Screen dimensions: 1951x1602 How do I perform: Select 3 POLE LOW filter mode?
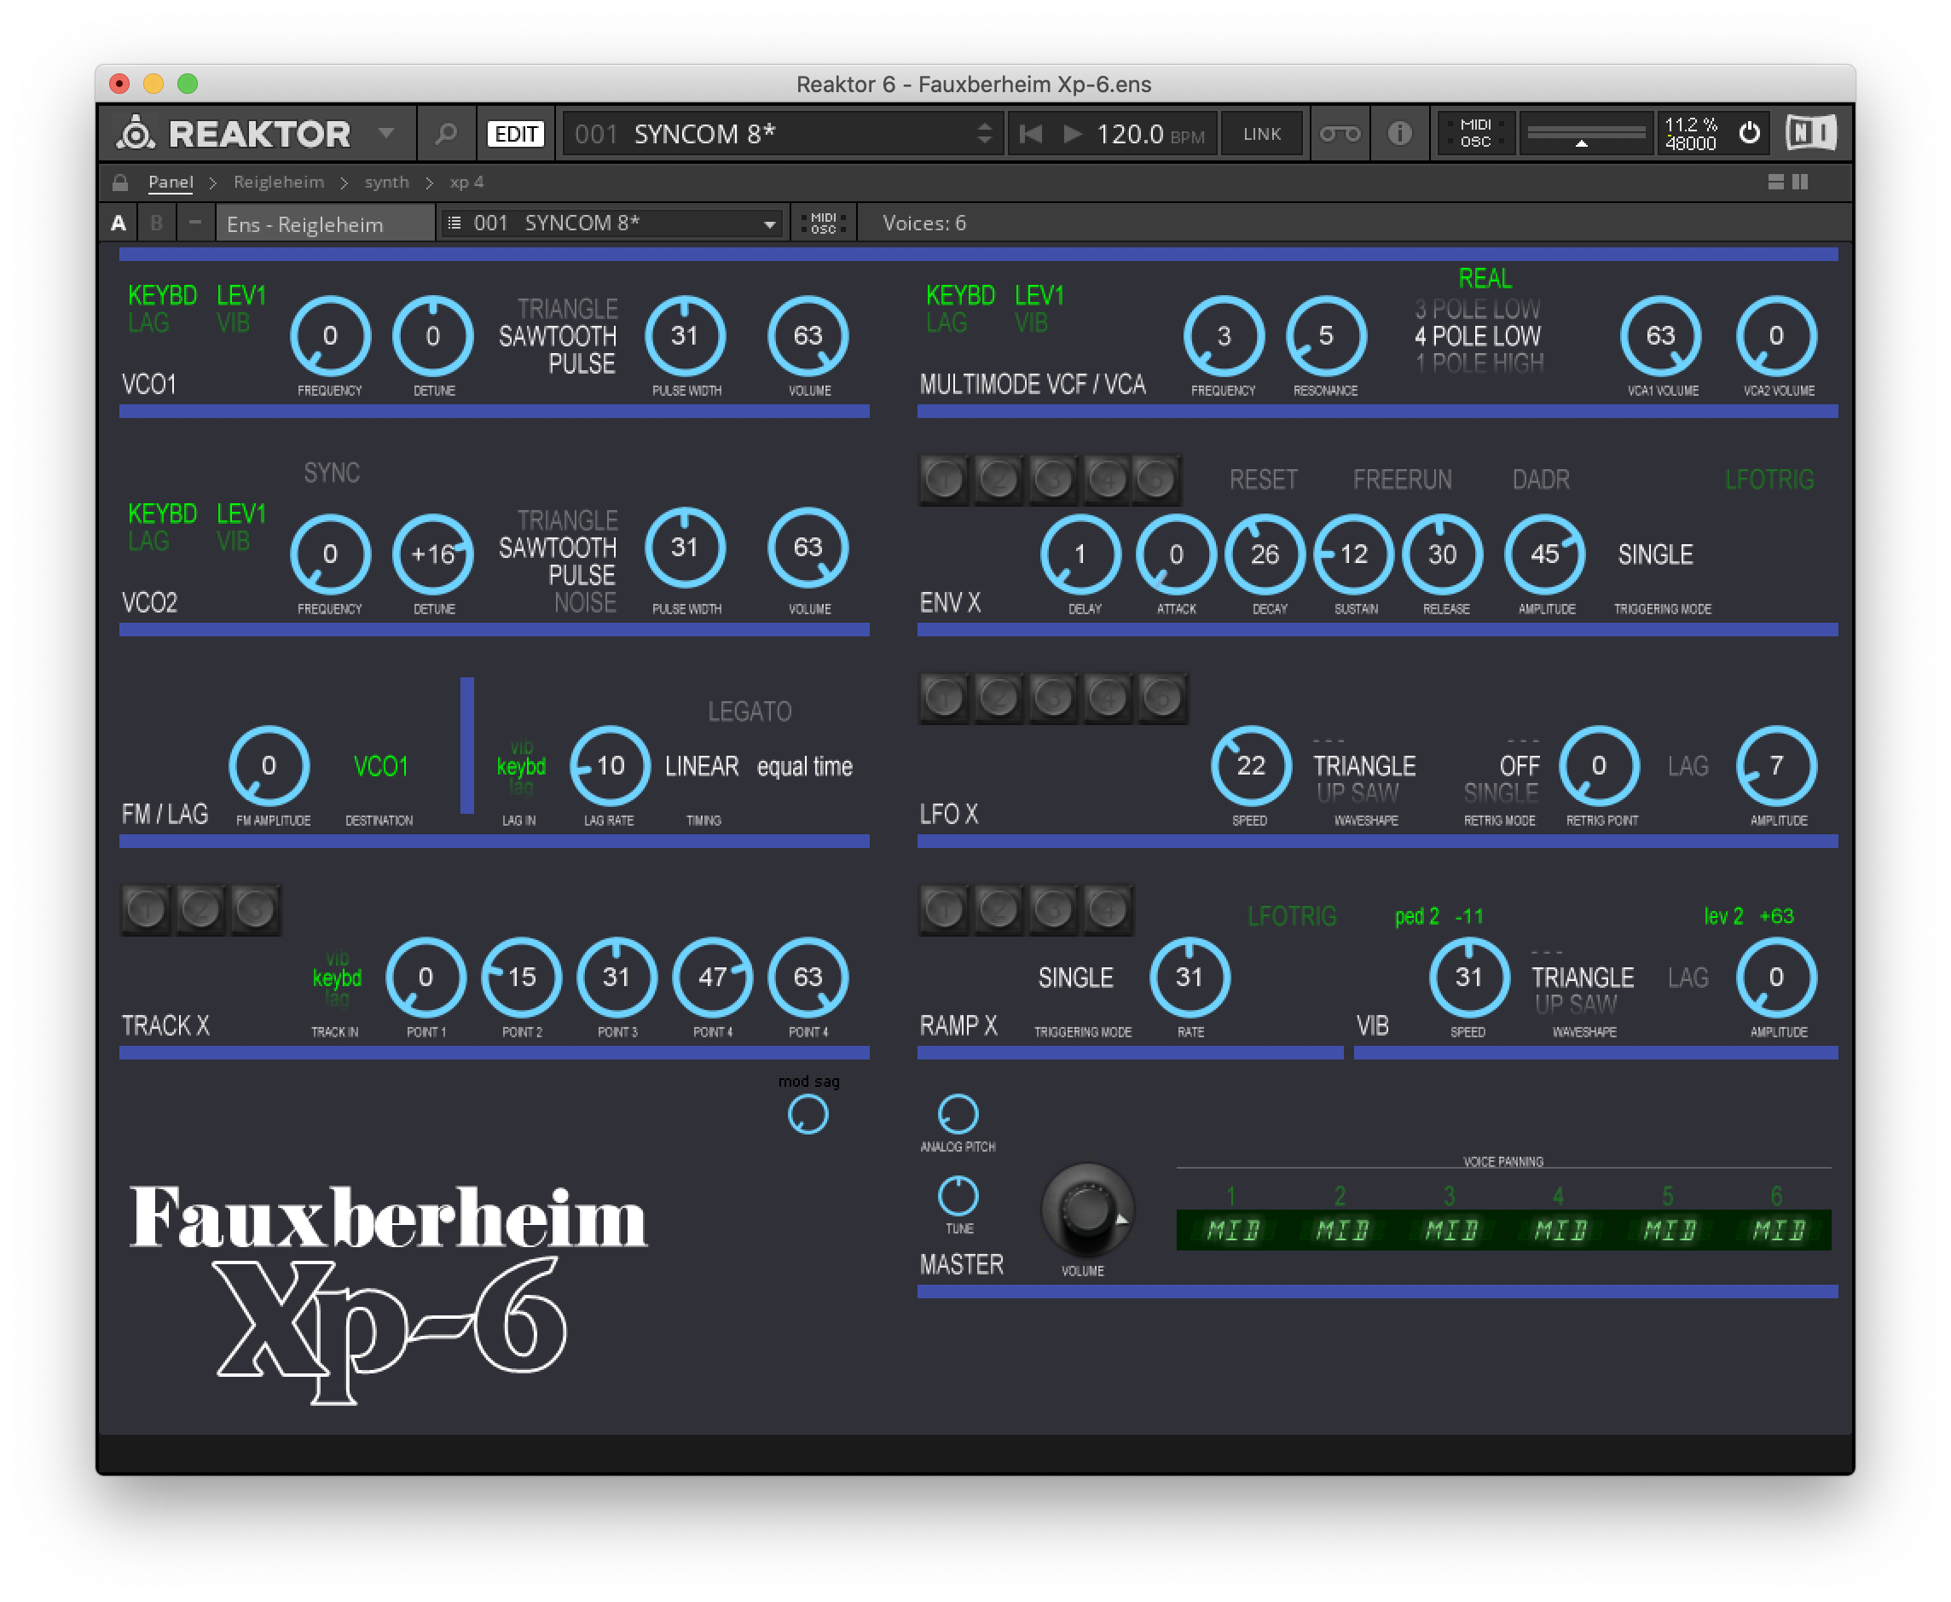point(1478,308)
